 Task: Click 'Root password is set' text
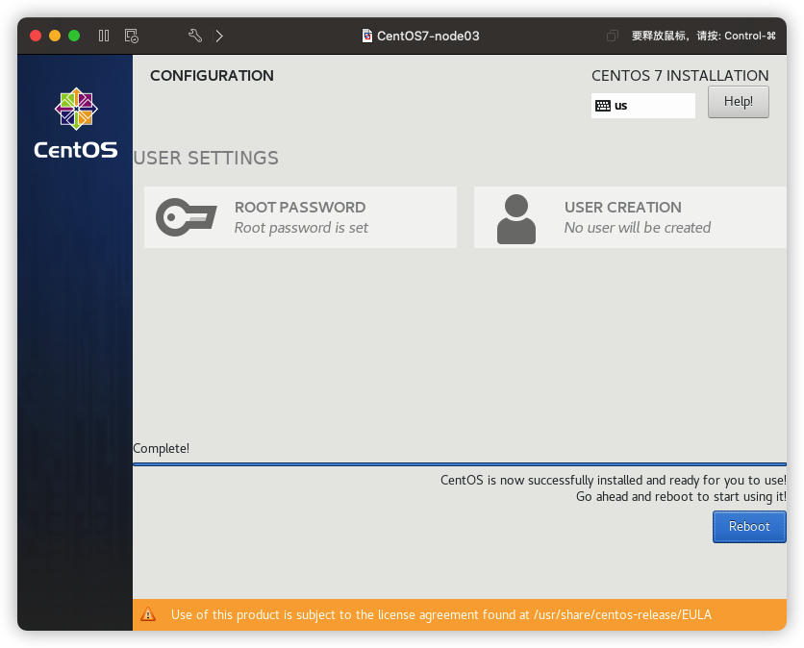pos(301,228)
